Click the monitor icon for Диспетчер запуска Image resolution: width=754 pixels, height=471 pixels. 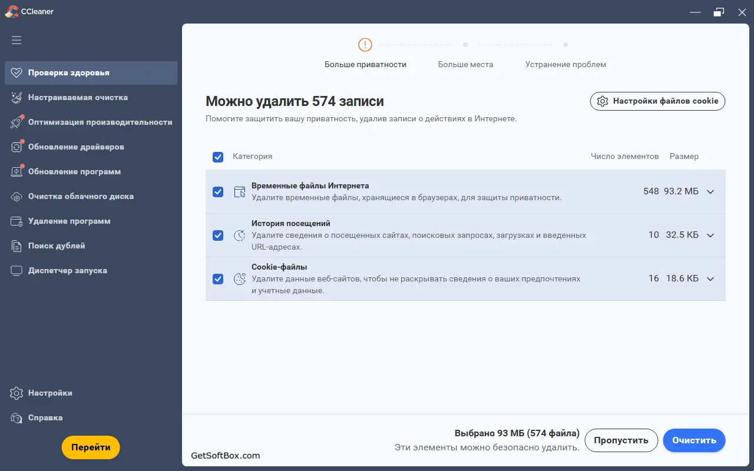point(16,271)
